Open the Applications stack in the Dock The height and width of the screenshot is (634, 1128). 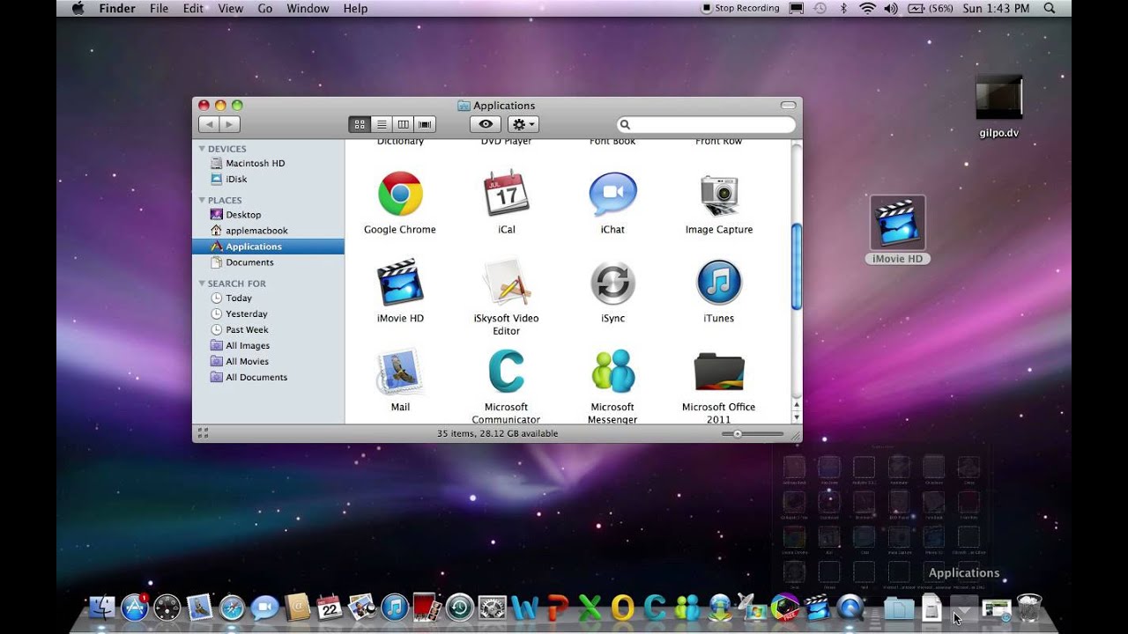(963, 608)
